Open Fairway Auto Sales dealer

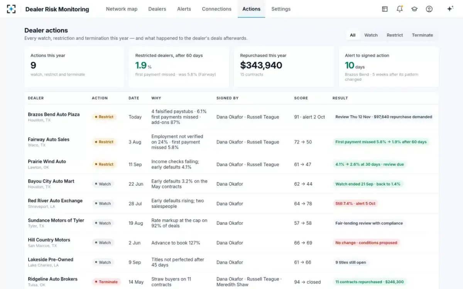point(49,139)
